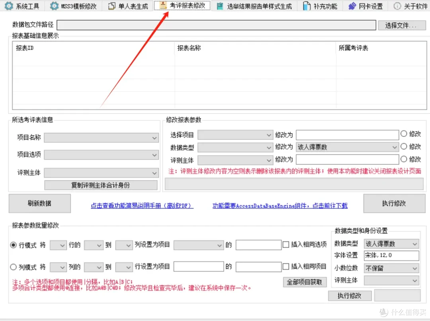Click the network card icon of 网卡设置
This screenshot has width=430, height=321.
click(352, 6)
